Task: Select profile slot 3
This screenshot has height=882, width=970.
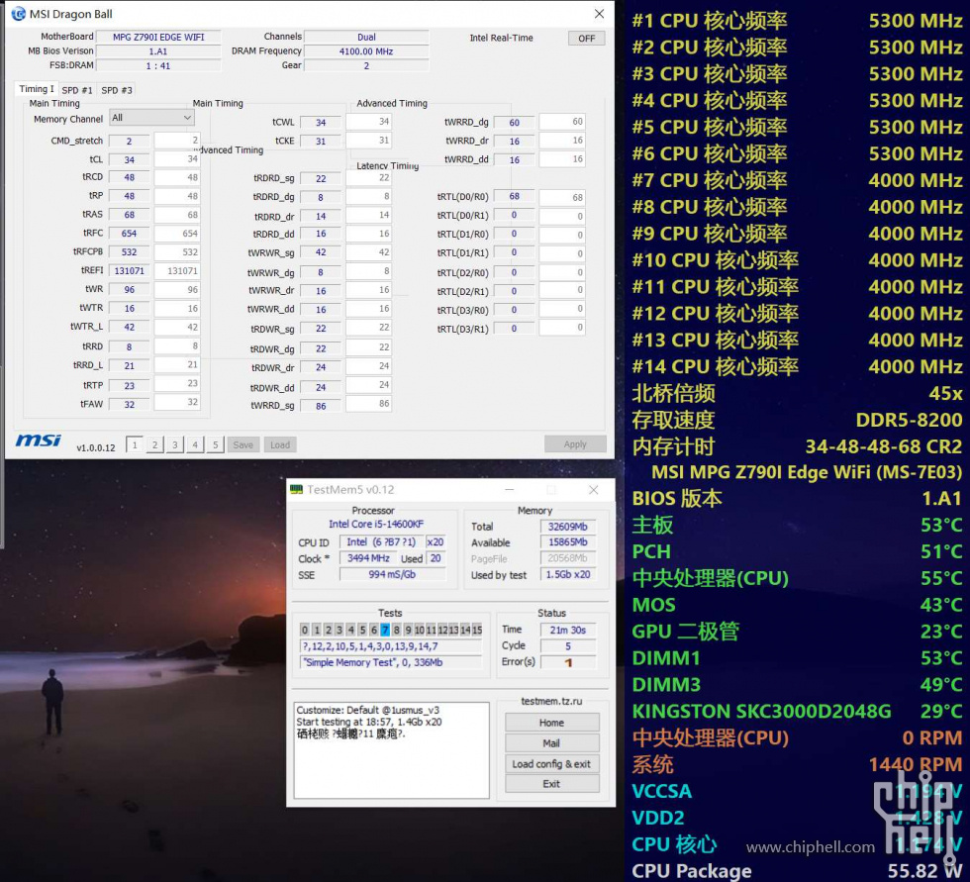Action: tap(175, 444)
